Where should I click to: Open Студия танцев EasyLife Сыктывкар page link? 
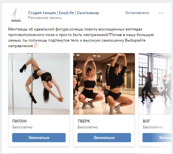63,13
